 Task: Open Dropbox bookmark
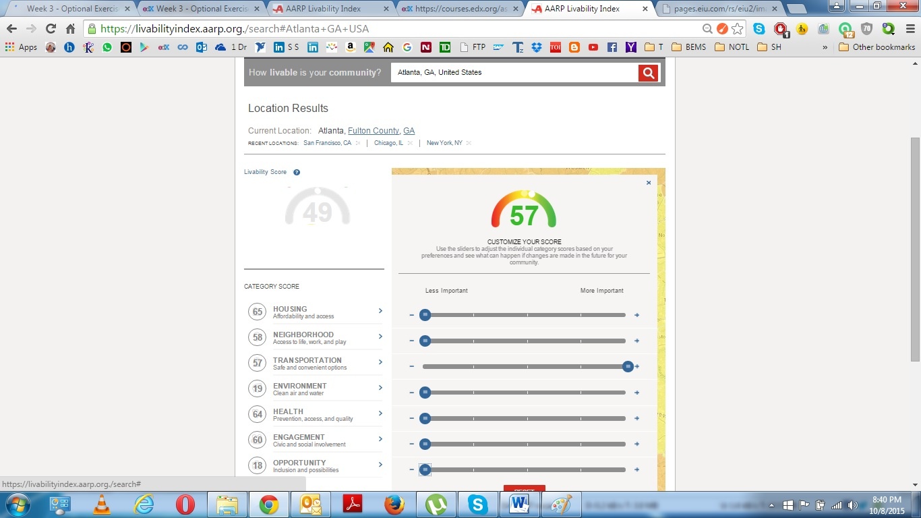coord(537,47)
